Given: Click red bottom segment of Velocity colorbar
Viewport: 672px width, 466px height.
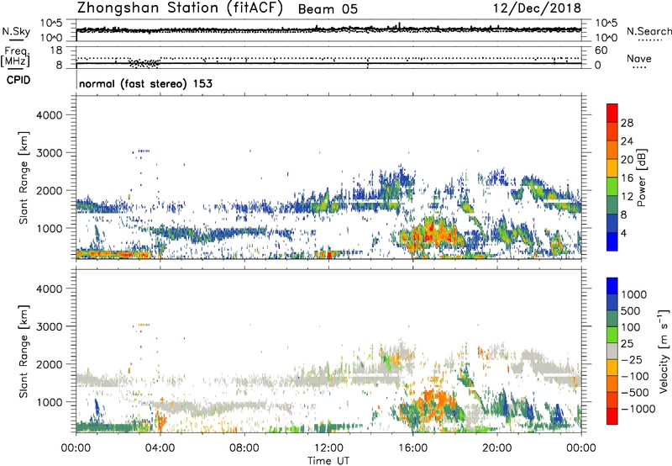Looking at the screenshot, I should [x=612, y=416].
